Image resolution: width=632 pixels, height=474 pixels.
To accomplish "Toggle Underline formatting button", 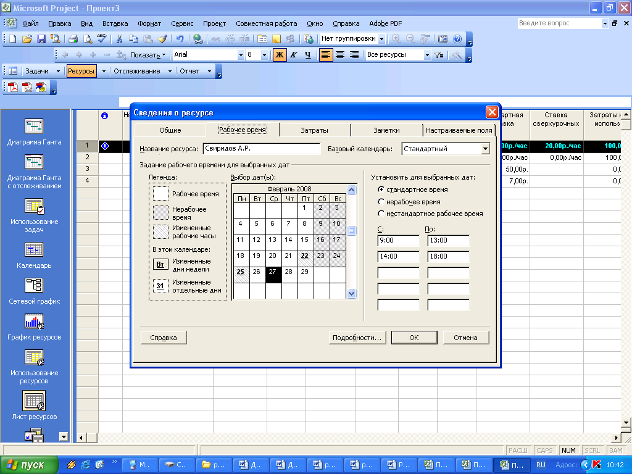I will pyautogui.click(x=308, y=55).
